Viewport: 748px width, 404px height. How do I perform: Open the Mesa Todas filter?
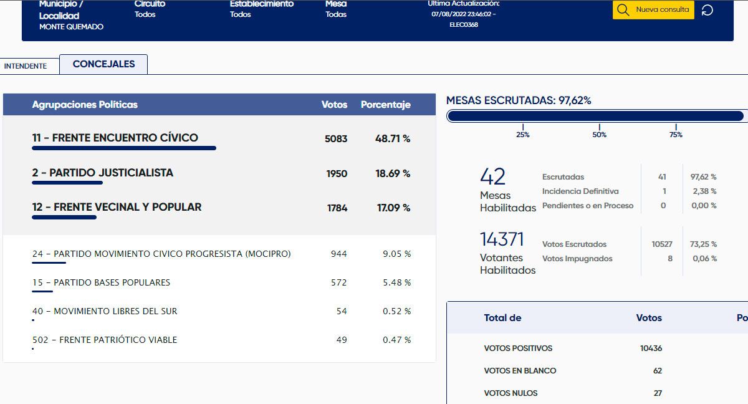click(336, 9)
